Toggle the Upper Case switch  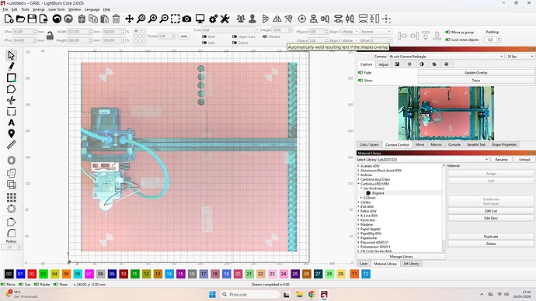coord(235,36)
